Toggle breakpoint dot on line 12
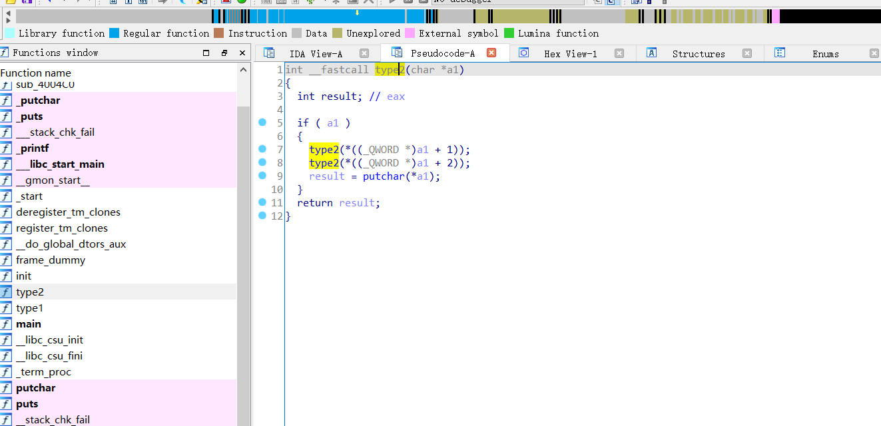The width and height of the screenshot is (881, 426). (262, 216)
